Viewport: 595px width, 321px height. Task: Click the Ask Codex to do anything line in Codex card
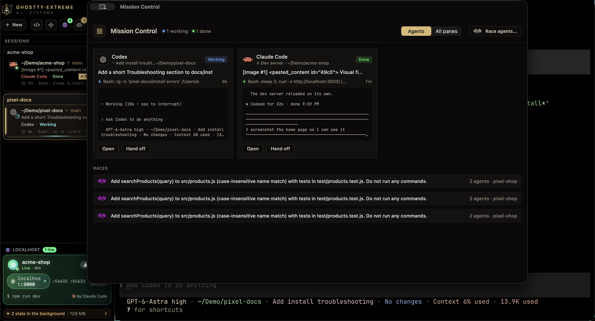tap(132, 119)
